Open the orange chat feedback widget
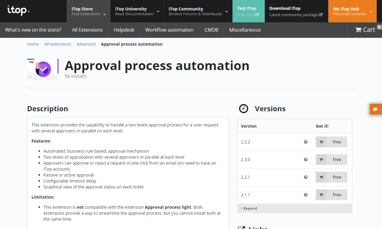The width and height of the screenshot is (382, 229). tap(375, 109)
